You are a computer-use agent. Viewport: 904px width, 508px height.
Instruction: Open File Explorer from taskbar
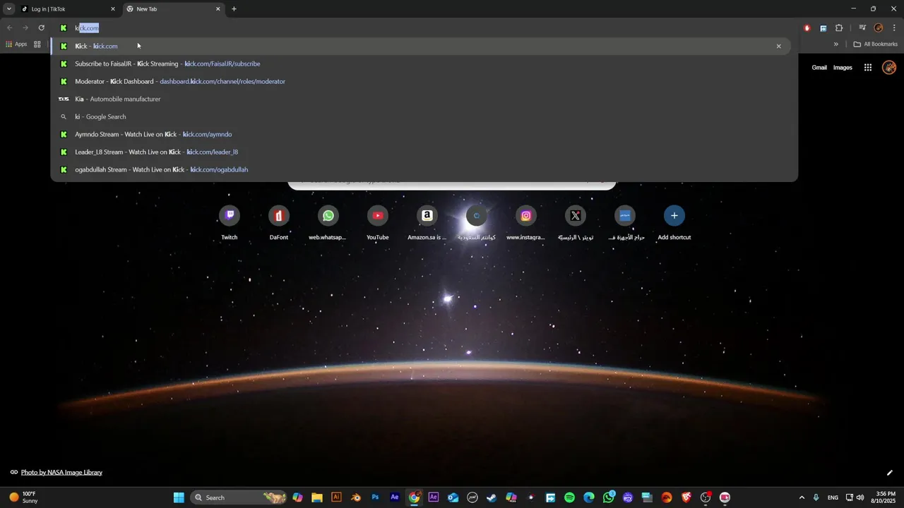[x=317, y=497]
